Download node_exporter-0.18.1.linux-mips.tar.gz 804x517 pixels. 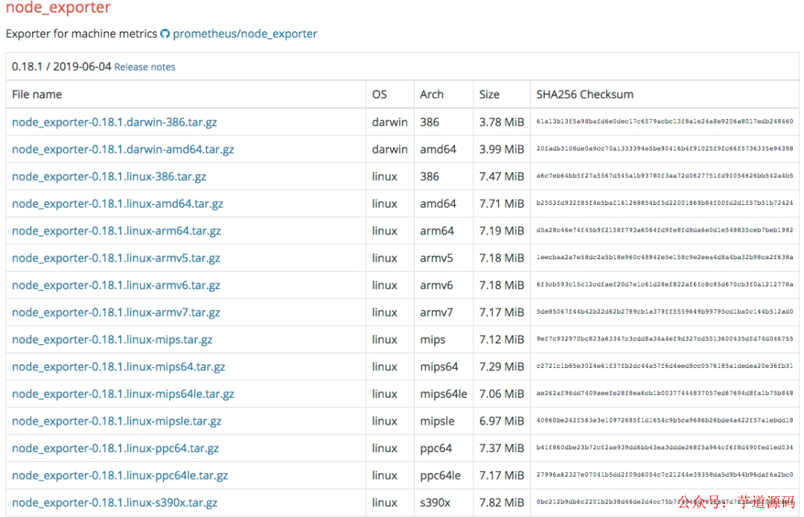click(x=112, y=340)
